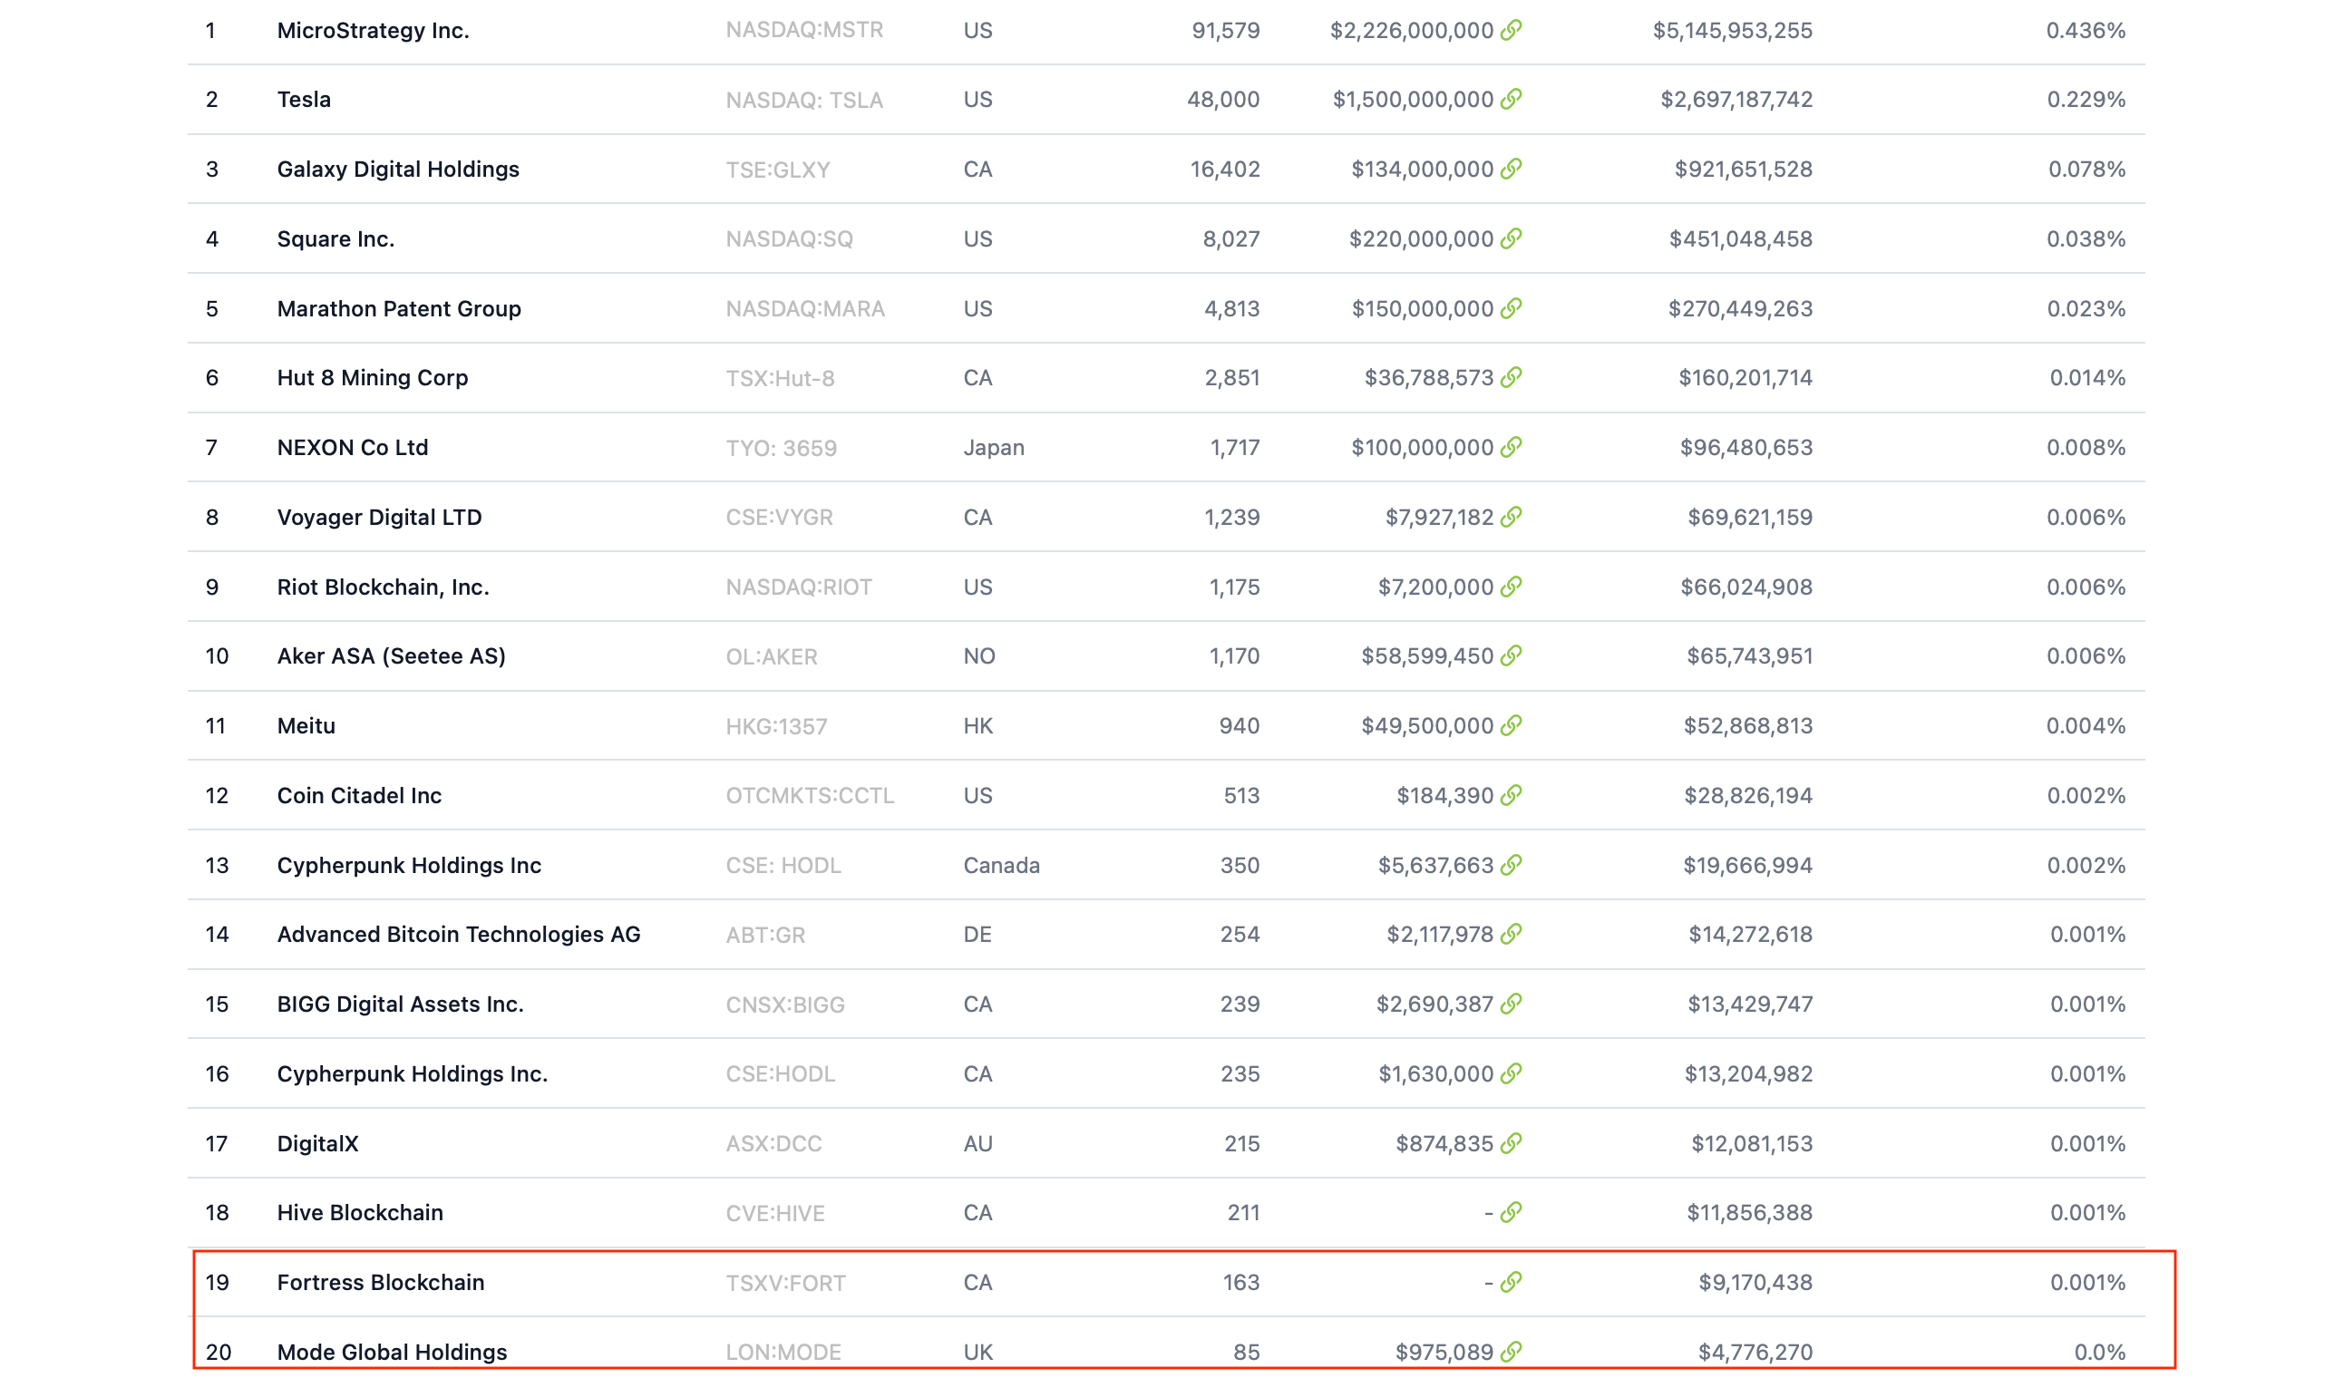Click Voyager Digital LTD name
The height and width of the screenshot is (1378, 2334).
[380, 518]
